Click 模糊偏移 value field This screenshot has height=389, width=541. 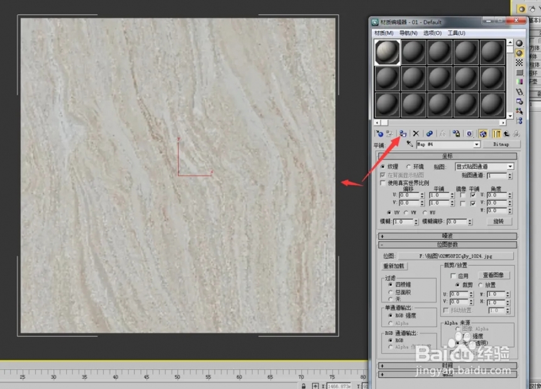(x=457, y=222)
